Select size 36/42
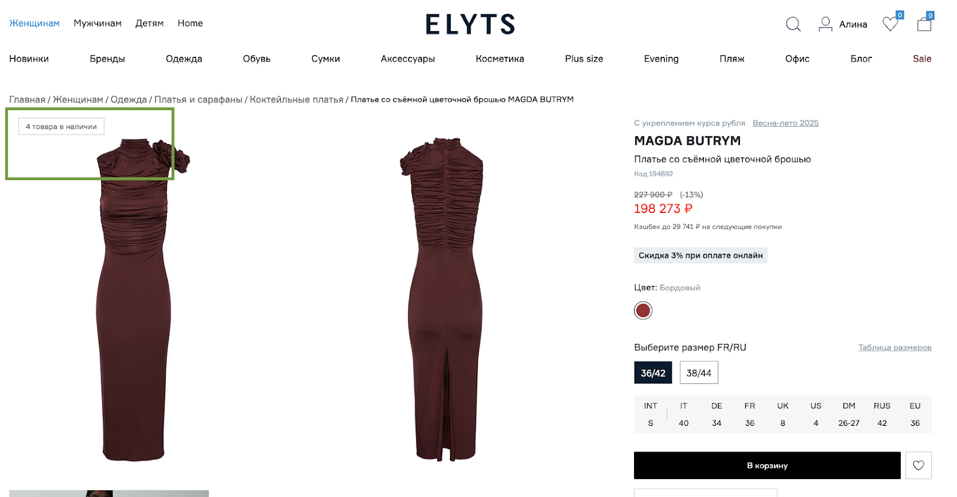The height and width of the screenshot is (497, 957). (653, 373)
